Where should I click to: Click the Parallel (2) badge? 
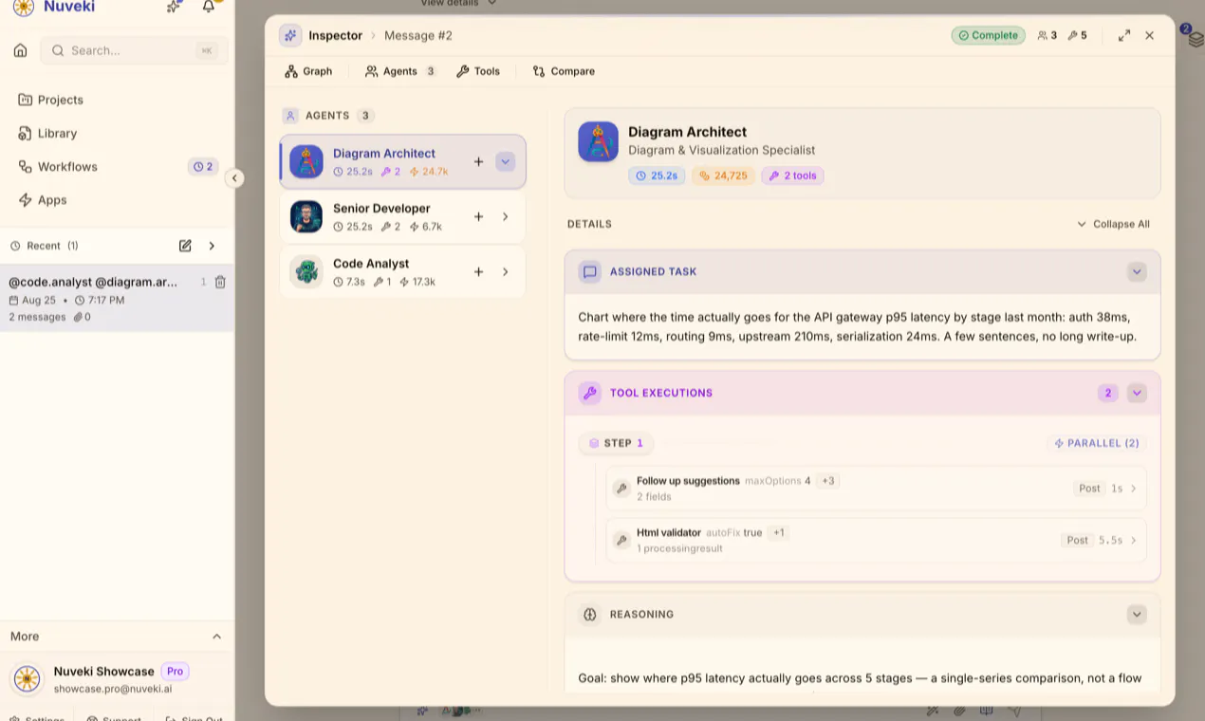click(x=1097, y=443)
